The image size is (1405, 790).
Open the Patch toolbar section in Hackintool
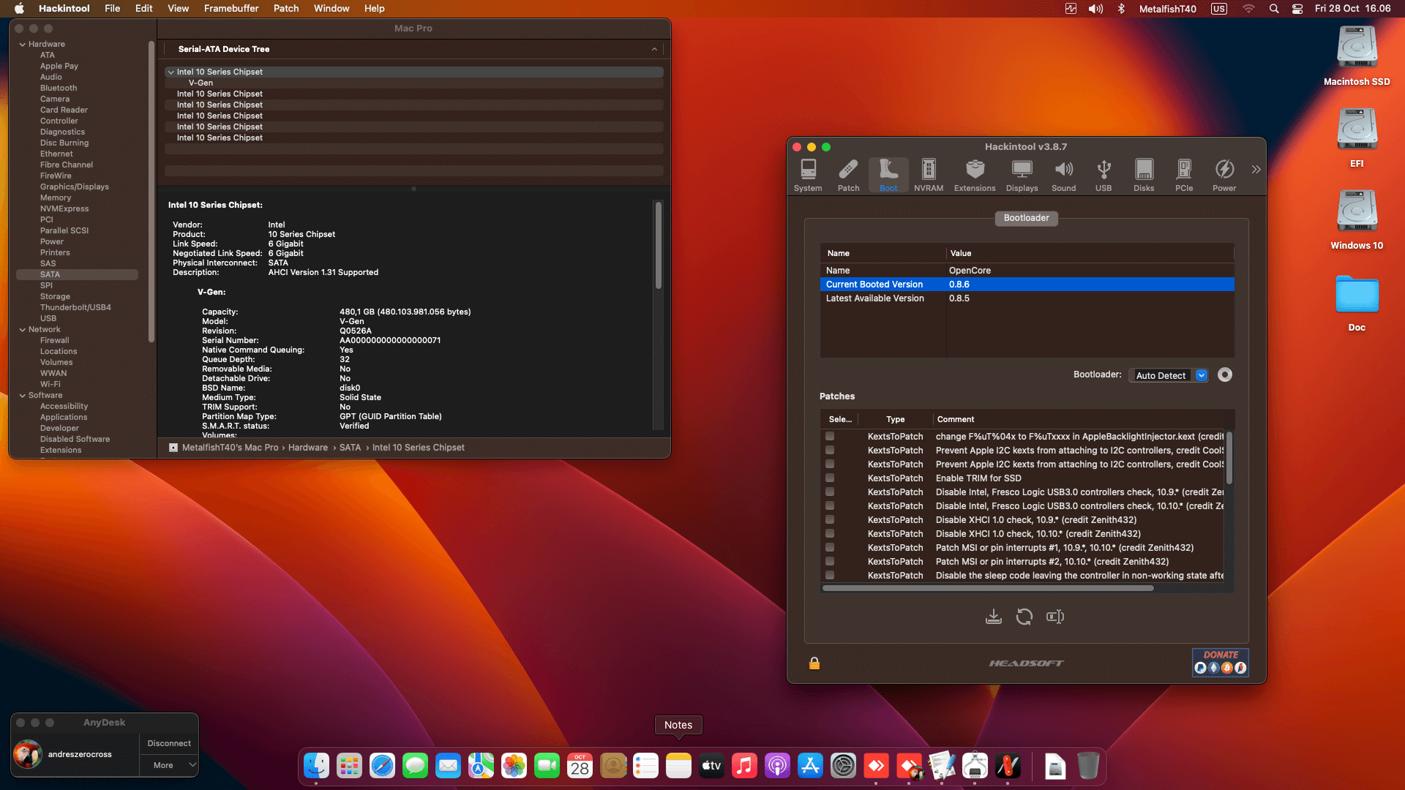coord(848,176)
